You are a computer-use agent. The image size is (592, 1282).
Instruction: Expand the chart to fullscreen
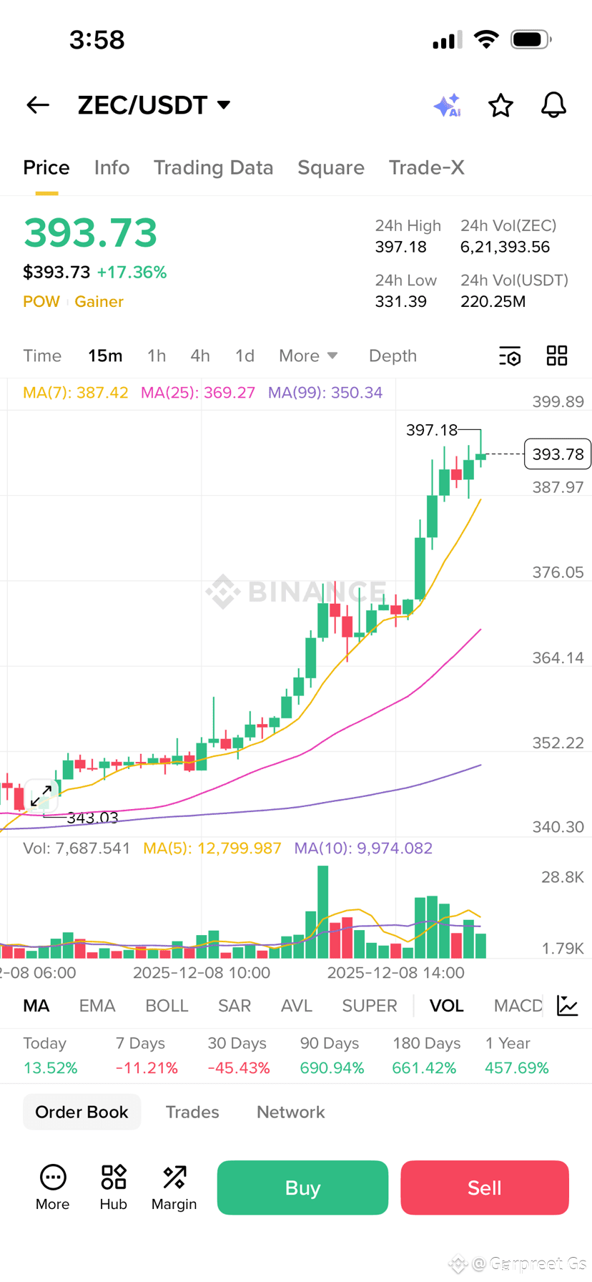(41, 796)
